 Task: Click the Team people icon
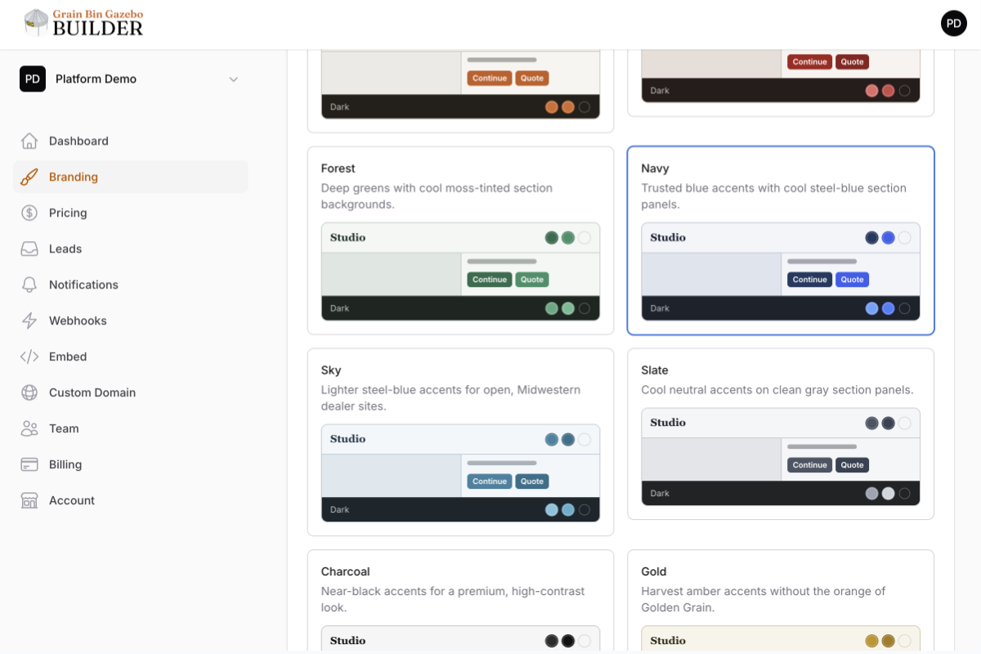coord(29,428)
